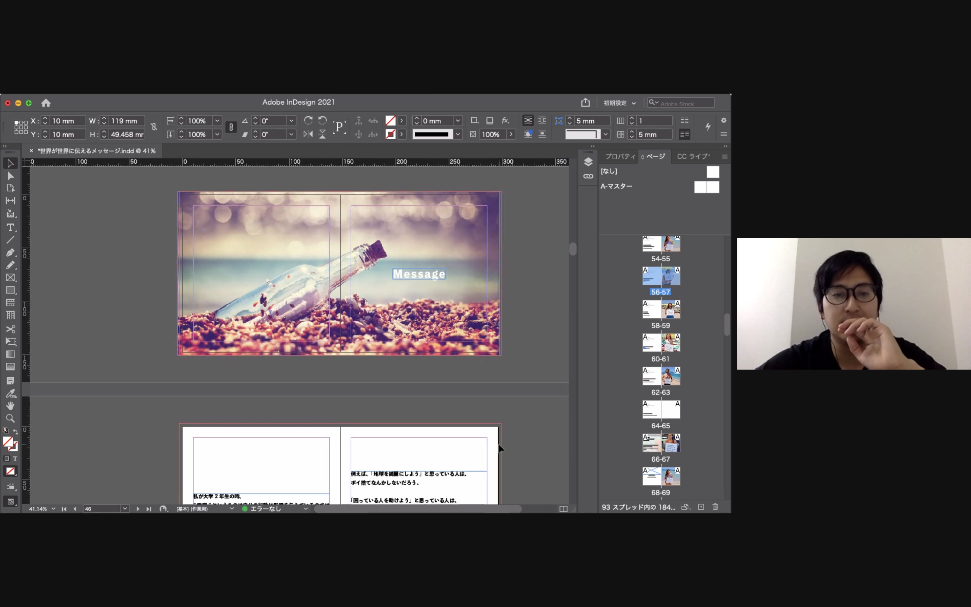Image resolution: width=971 pixels, height=607 pixels.
Task: Go to next page arrow button
Action: pos(138,509)
